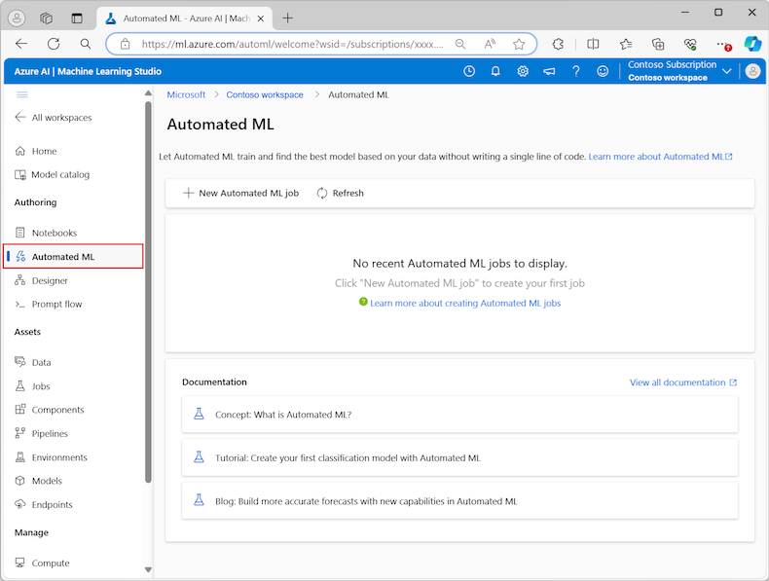Select Notebooks in the Authoring section
The image size is (769, 581).
pyautogui.click(x=54, y=233)
